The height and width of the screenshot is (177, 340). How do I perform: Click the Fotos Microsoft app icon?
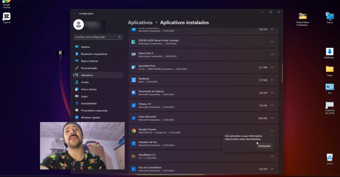pos(134,118)
